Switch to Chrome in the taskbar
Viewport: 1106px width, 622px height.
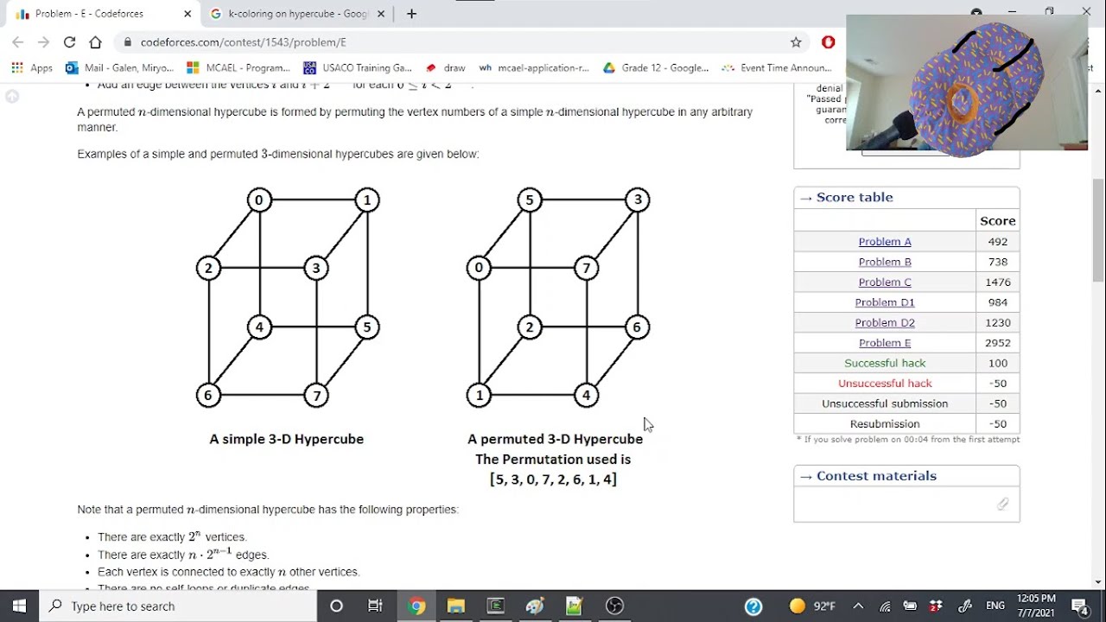[x=416, y=606]
